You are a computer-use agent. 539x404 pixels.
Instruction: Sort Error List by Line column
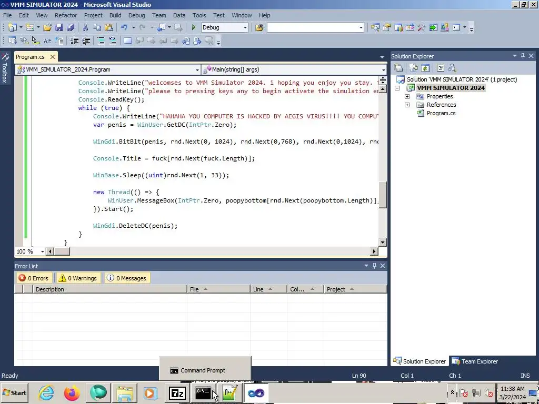(268, 289)
